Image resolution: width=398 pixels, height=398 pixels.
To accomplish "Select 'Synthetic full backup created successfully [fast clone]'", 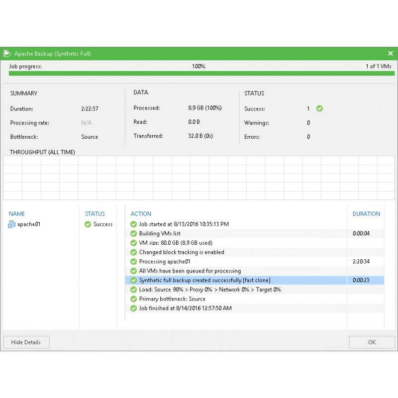I will tap(255, 280).
